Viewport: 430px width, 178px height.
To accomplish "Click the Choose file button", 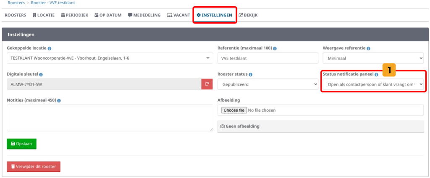I will [x=233, y=110].
